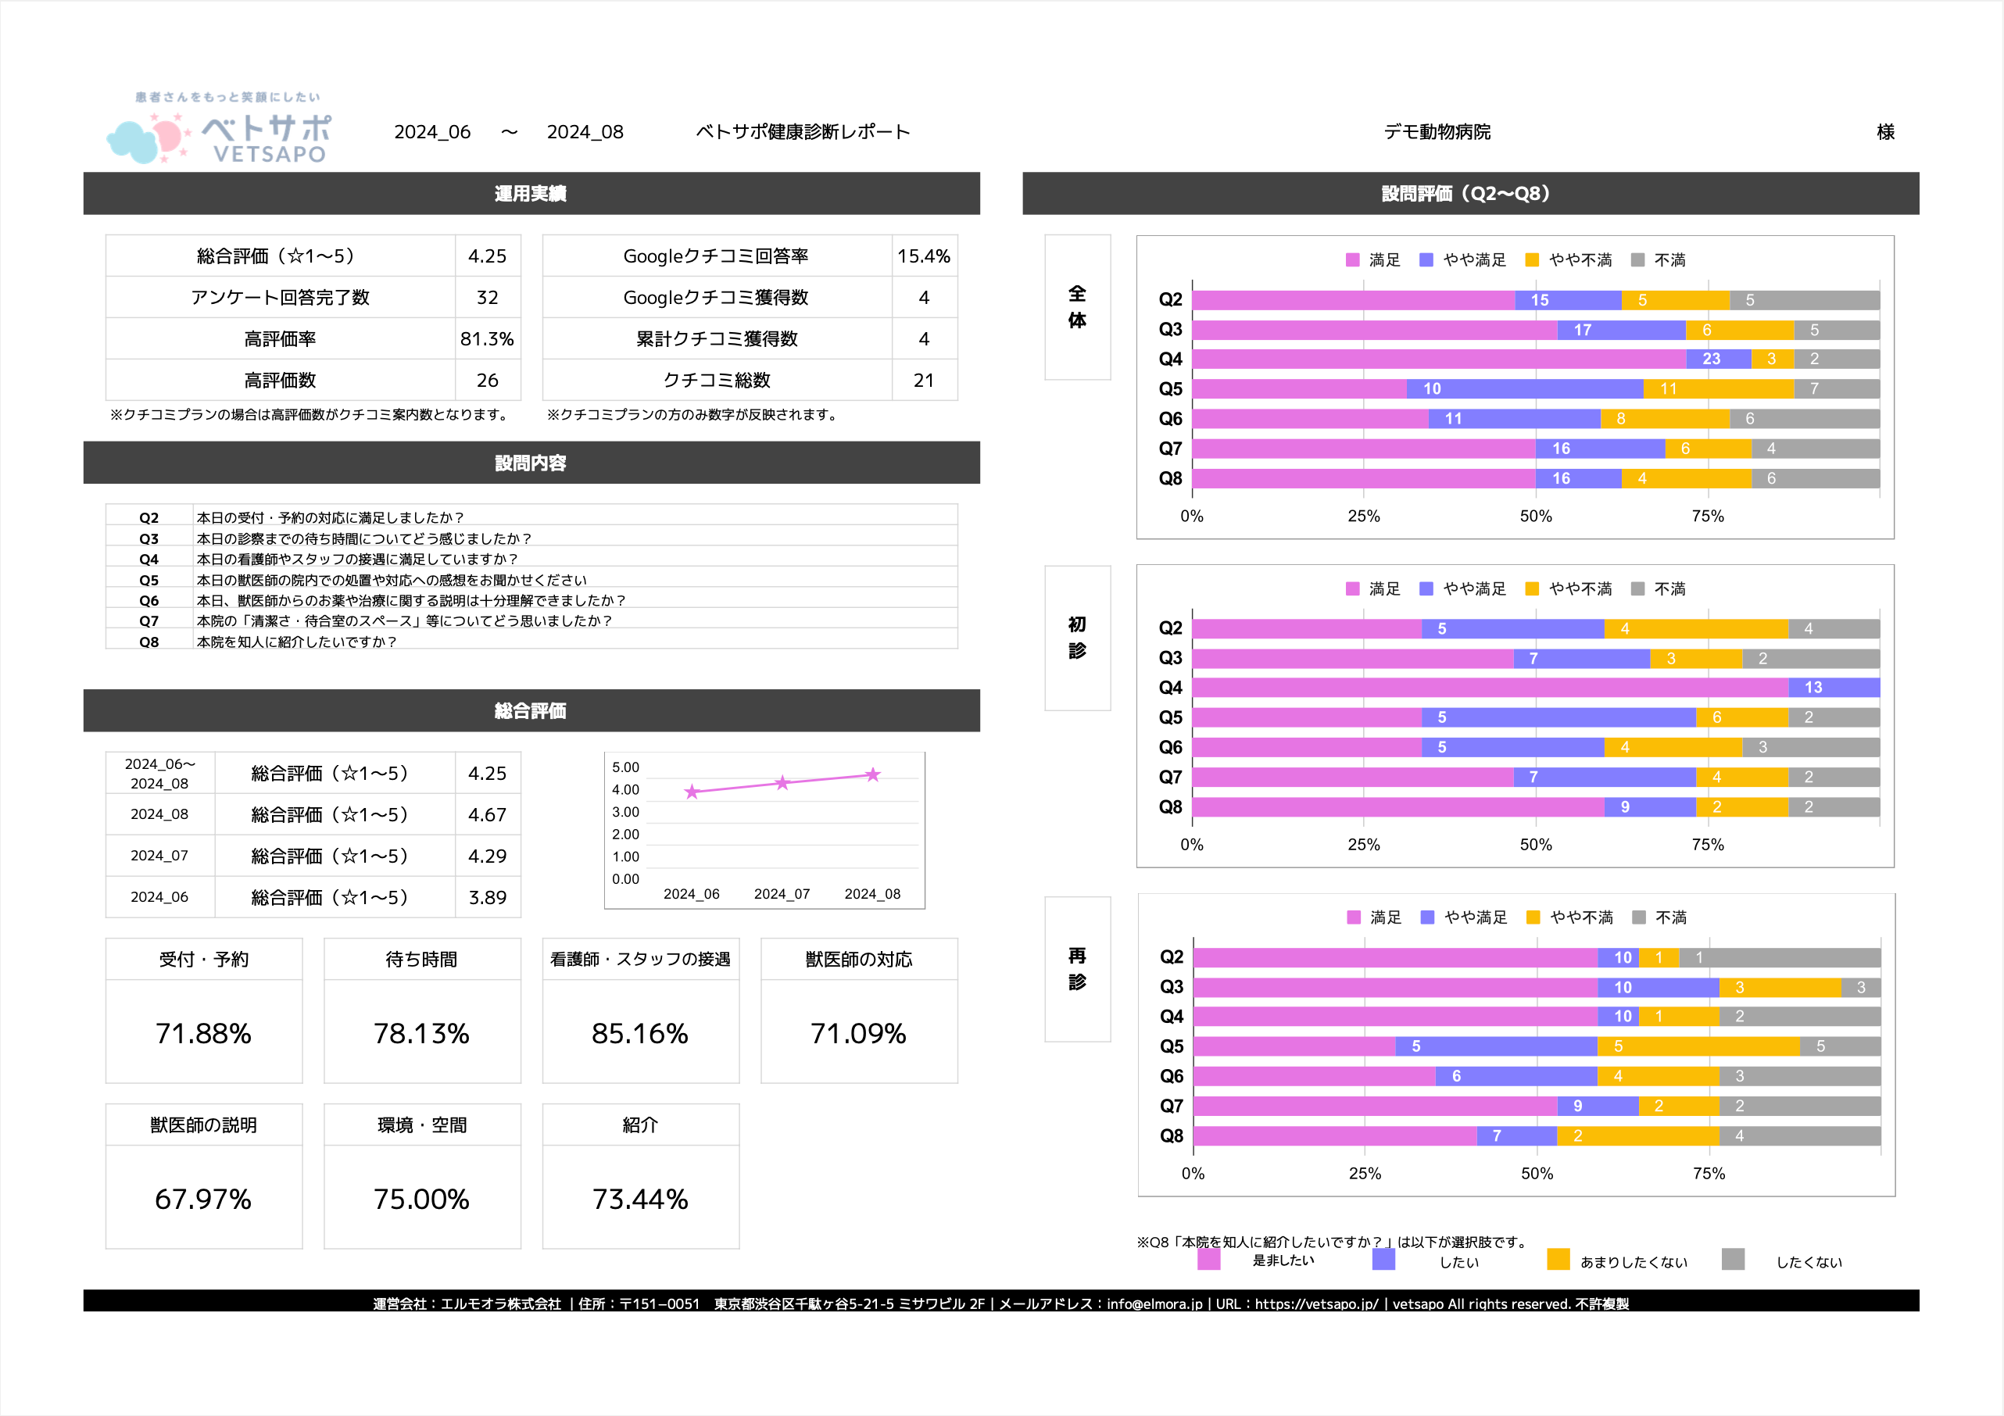The height and width of the screenshot is (1416, 2004).
Task: Click the gray したくない legend square
Action: [1733, 1259]
